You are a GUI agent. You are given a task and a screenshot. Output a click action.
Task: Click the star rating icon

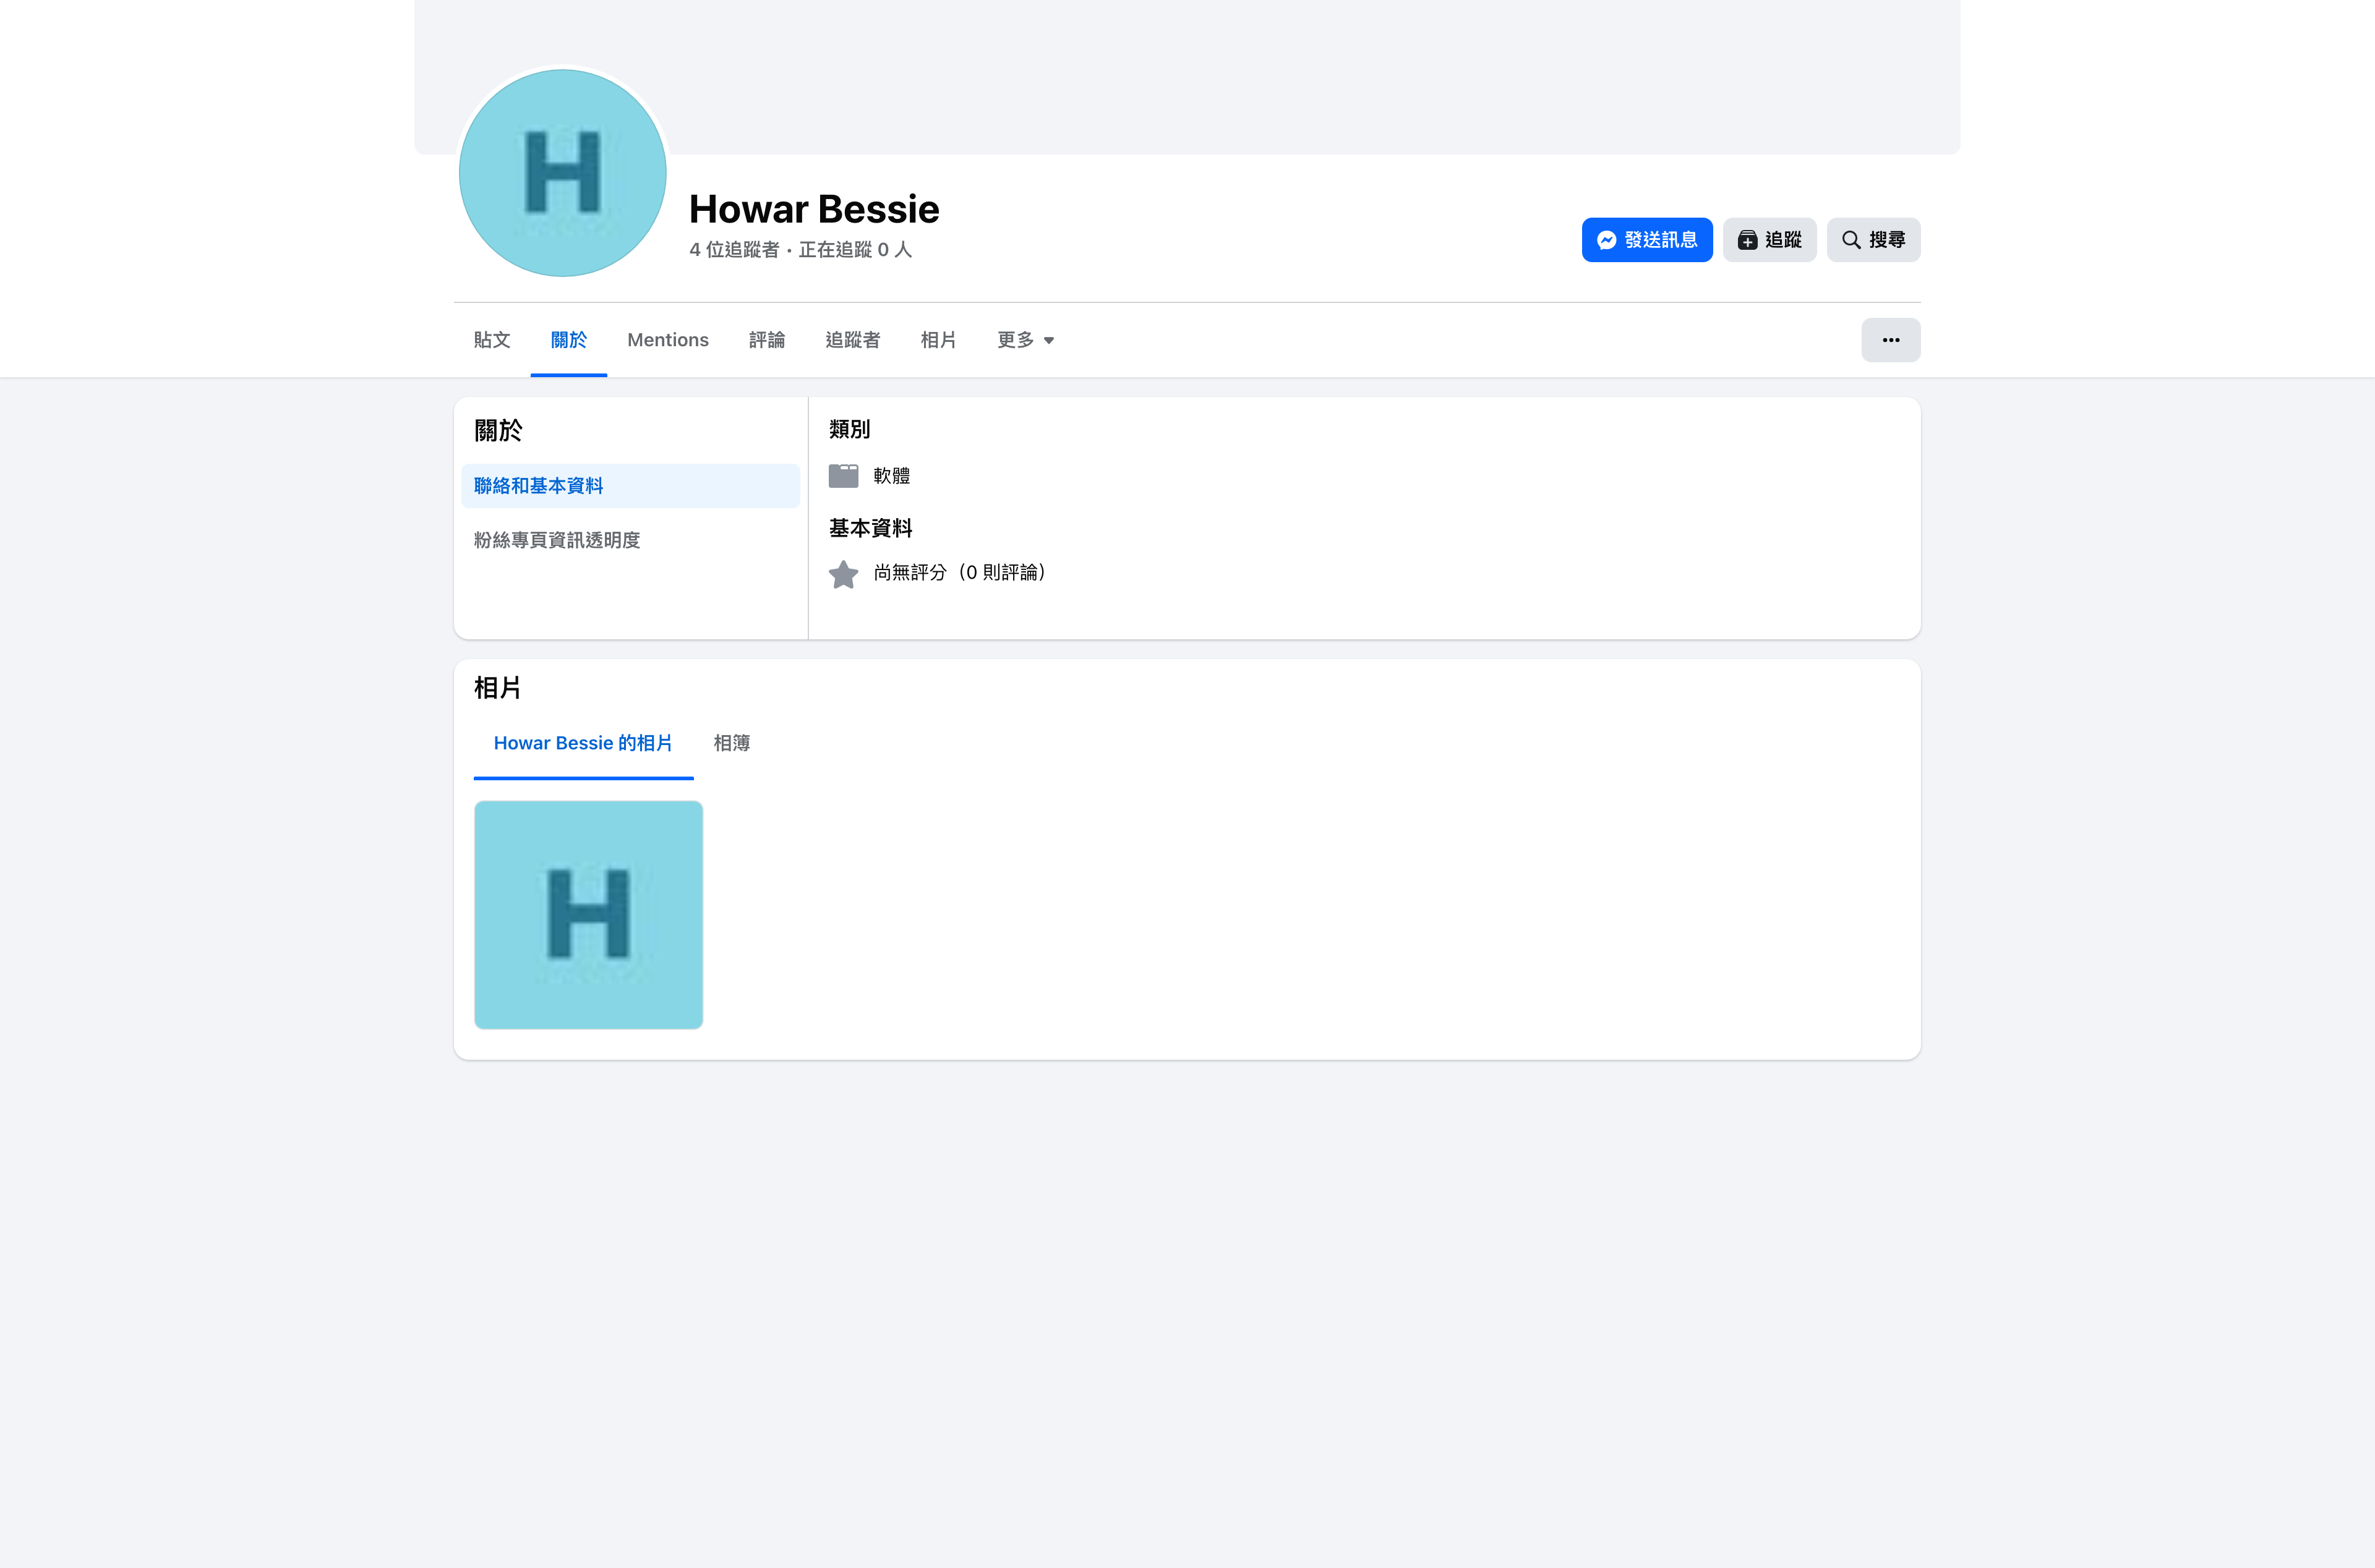(x=843, y=574)
